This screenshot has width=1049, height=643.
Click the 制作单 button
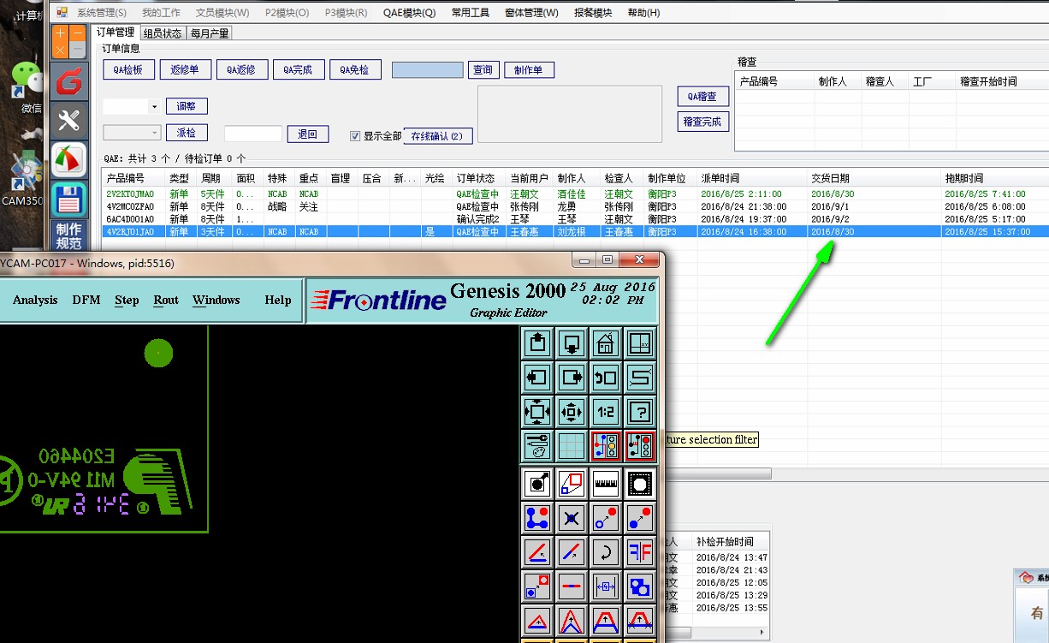529,70
